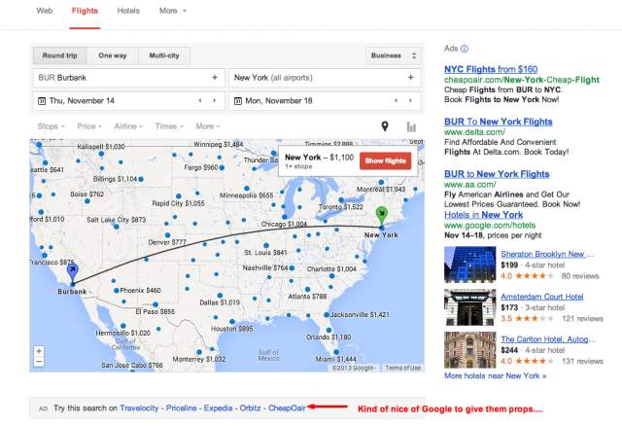The height and width of the screenshot is (426, 622).
Task: Open the price bar chart view
Action: tap(411, 126)
